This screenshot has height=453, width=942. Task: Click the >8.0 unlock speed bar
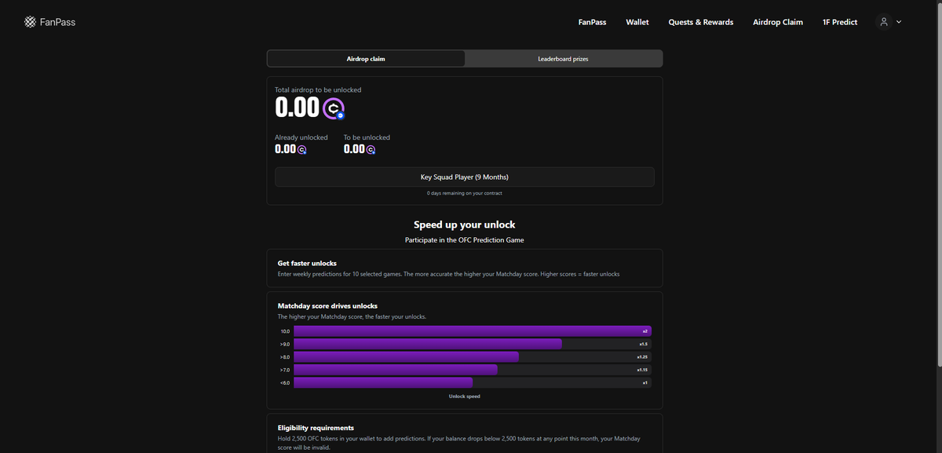click(x=406, y=356)
